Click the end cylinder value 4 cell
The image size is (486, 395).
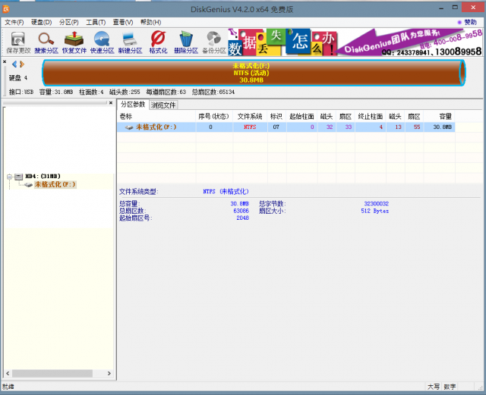pyautogui.click(x=371, y=127)
